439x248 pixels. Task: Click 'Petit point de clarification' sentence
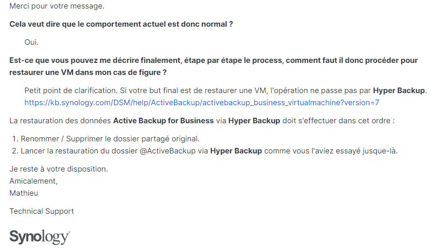coord(70,91)
